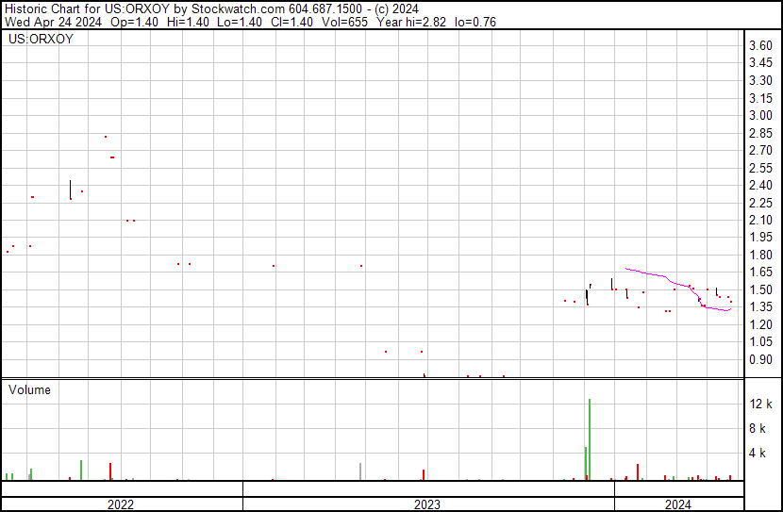
Task: Click the 'Wed Apr 24 2024' date text
Action: coord(53,22)
